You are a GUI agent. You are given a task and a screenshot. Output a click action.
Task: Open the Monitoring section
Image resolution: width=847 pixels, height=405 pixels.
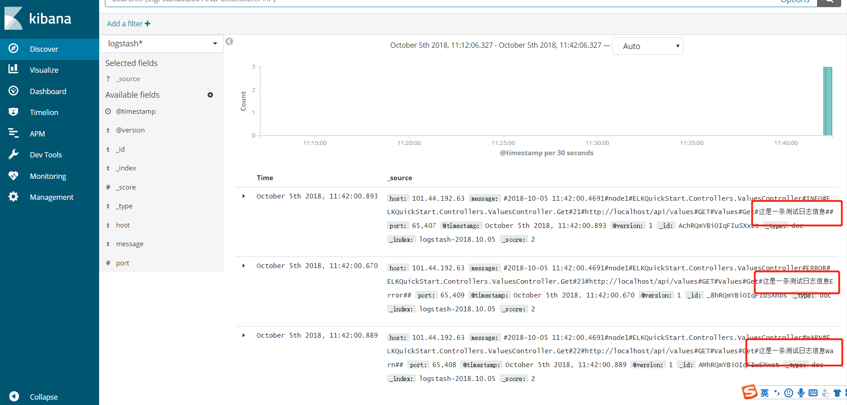coord(50,176)
